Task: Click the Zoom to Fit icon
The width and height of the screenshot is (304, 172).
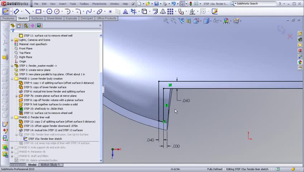Action: [166, 21]
